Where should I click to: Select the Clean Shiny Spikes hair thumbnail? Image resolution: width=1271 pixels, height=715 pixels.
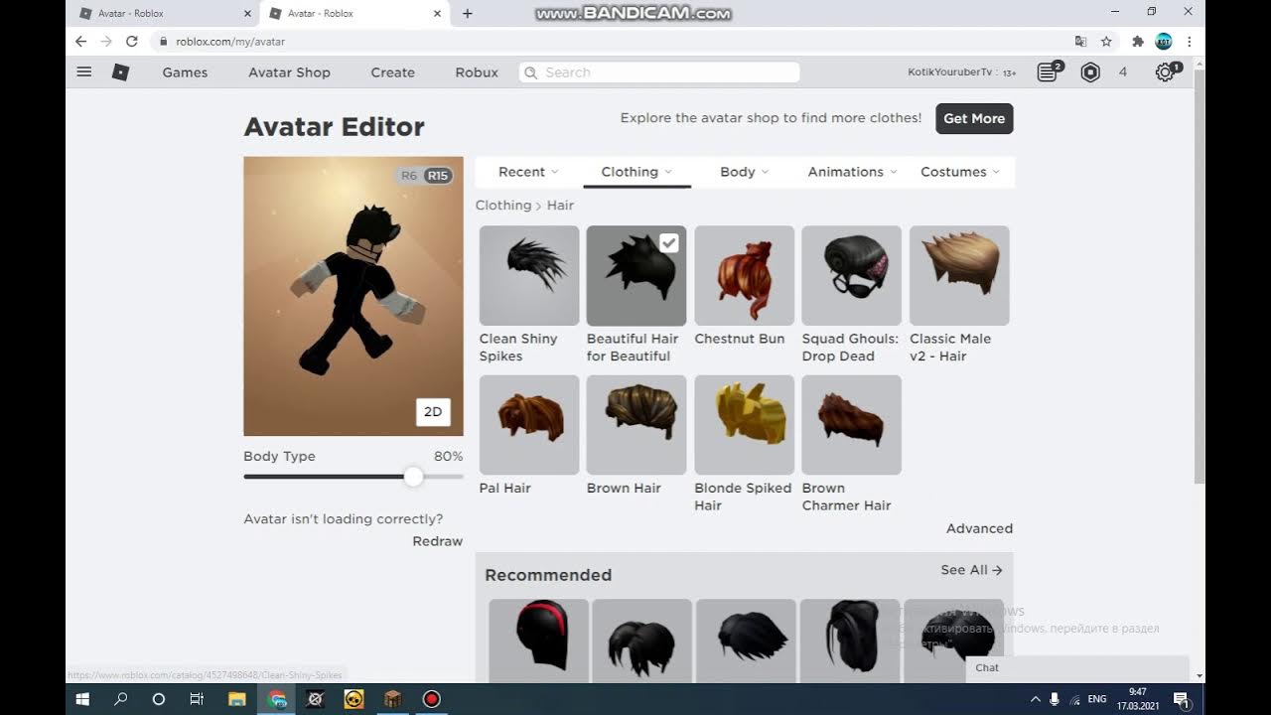[x=529, y=275]
